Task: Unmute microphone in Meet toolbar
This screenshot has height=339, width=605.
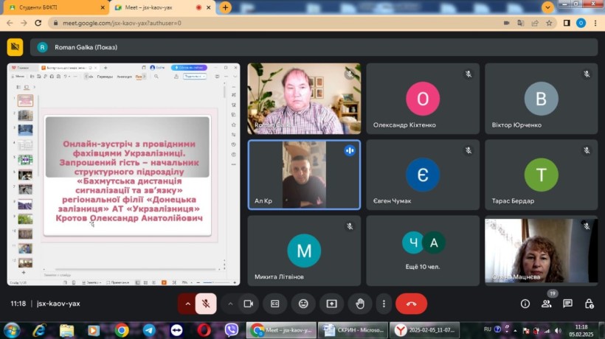Action: click(x=206, y=304)
